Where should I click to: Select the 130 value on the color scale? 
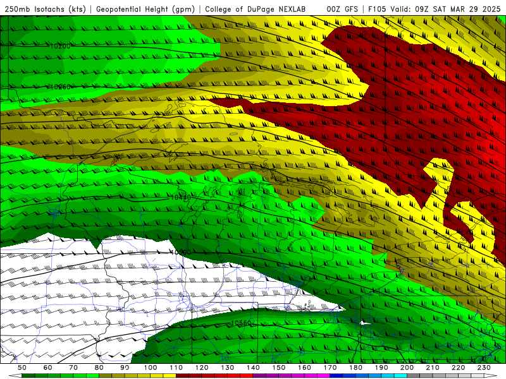coord(228,368)
